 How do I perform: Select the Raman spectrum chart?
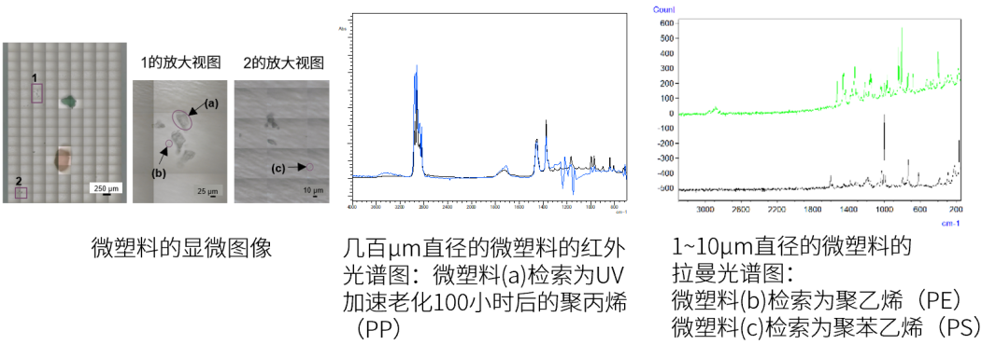tap(806, 116)
